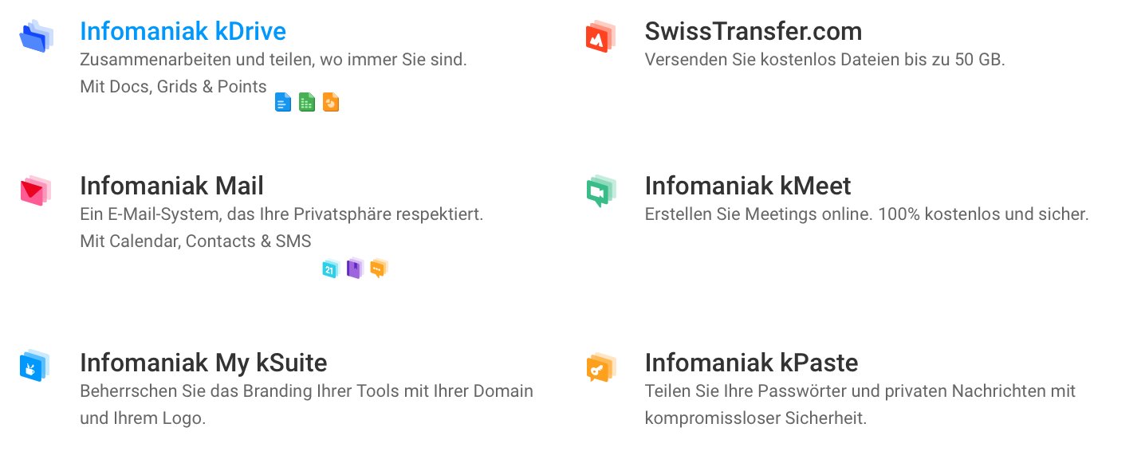Viewport: 1145px width, 459px height.
Task: Click the purple Contacts book icon
Action: click(355, 269)
